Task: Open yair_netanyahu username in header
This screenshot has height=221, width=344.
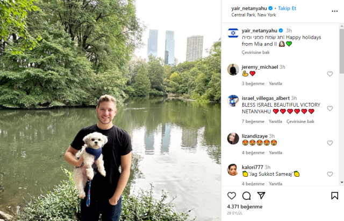Action: click(x=249, y=9)
